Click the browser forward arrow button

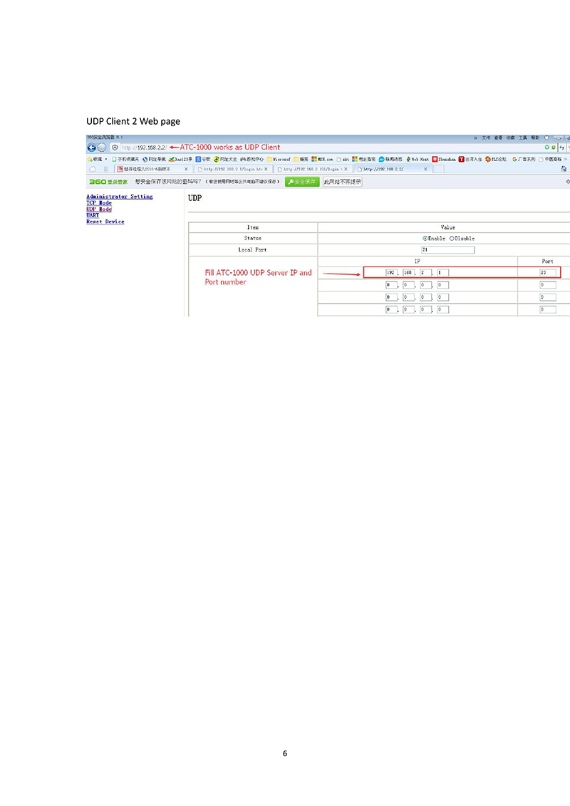coord(102,148)
